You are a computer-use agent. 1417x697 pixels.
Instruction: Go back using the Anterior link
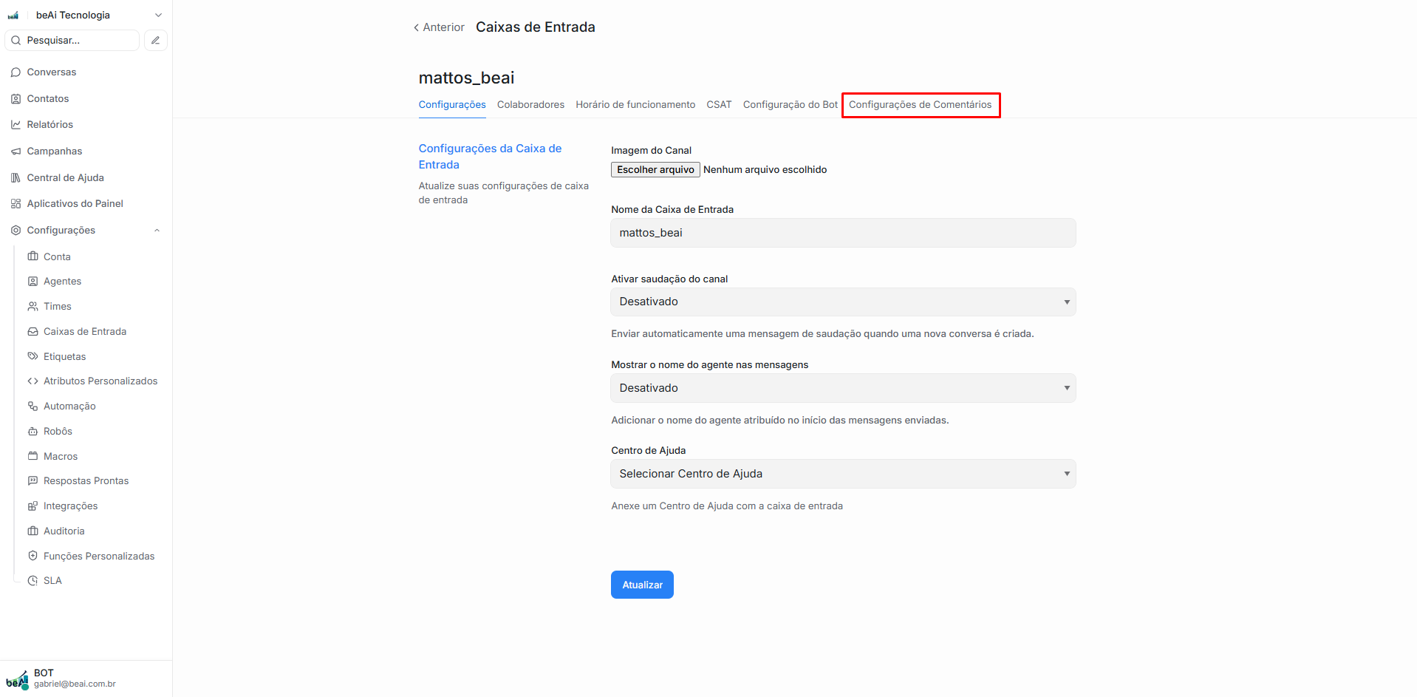(x=439, y=27)
